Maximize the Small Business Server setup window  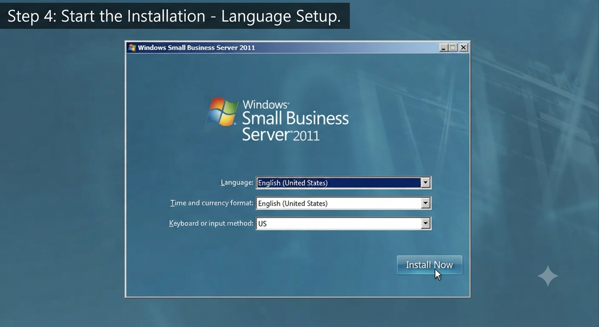(x=453, y=48)
